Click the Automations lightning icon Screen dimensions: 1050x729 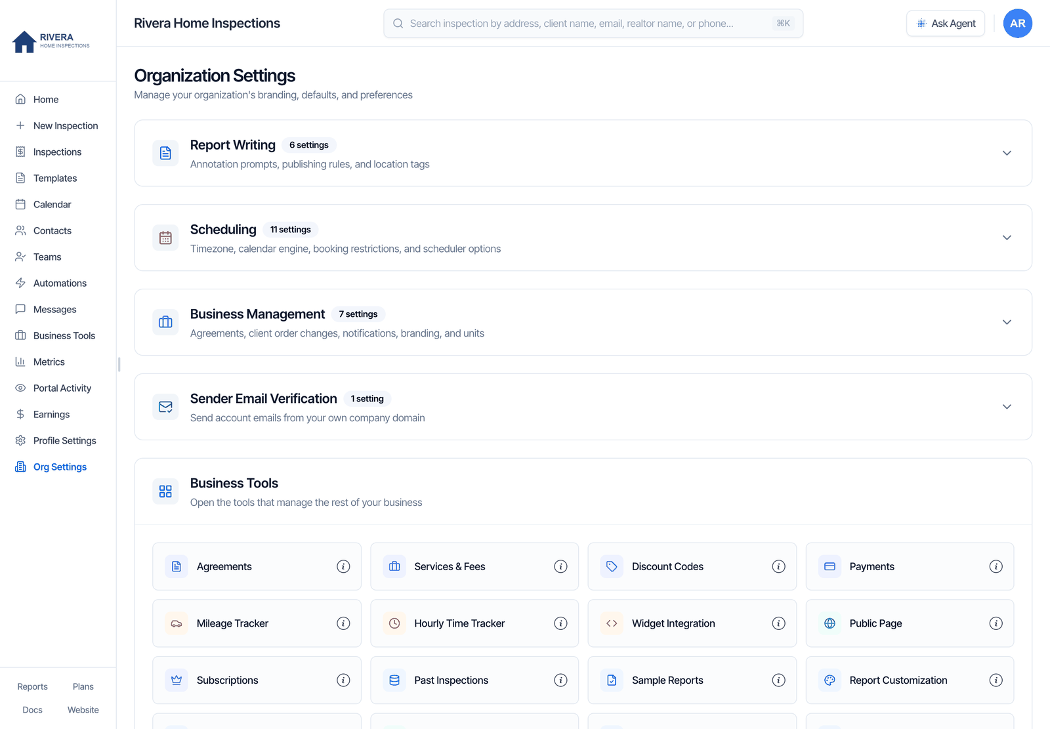[x=20, y=283]
